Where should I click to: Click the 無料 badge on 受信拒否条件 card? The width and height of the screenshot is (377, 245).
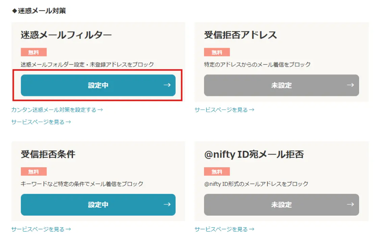(x=33, y=171)
